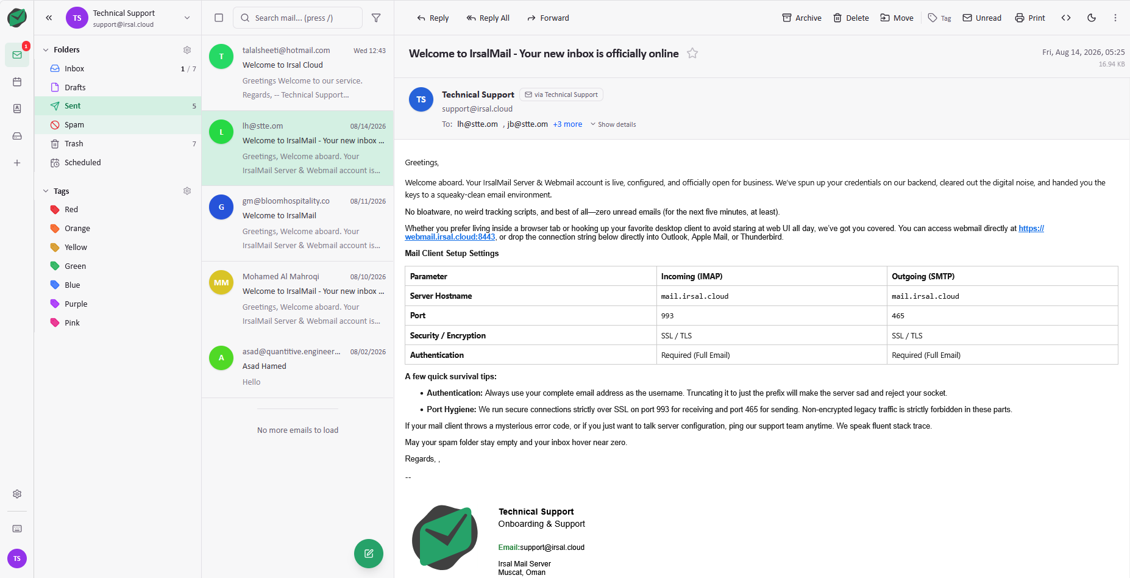Print the open message
The image size is (1130, 578).
[1030, 18]
